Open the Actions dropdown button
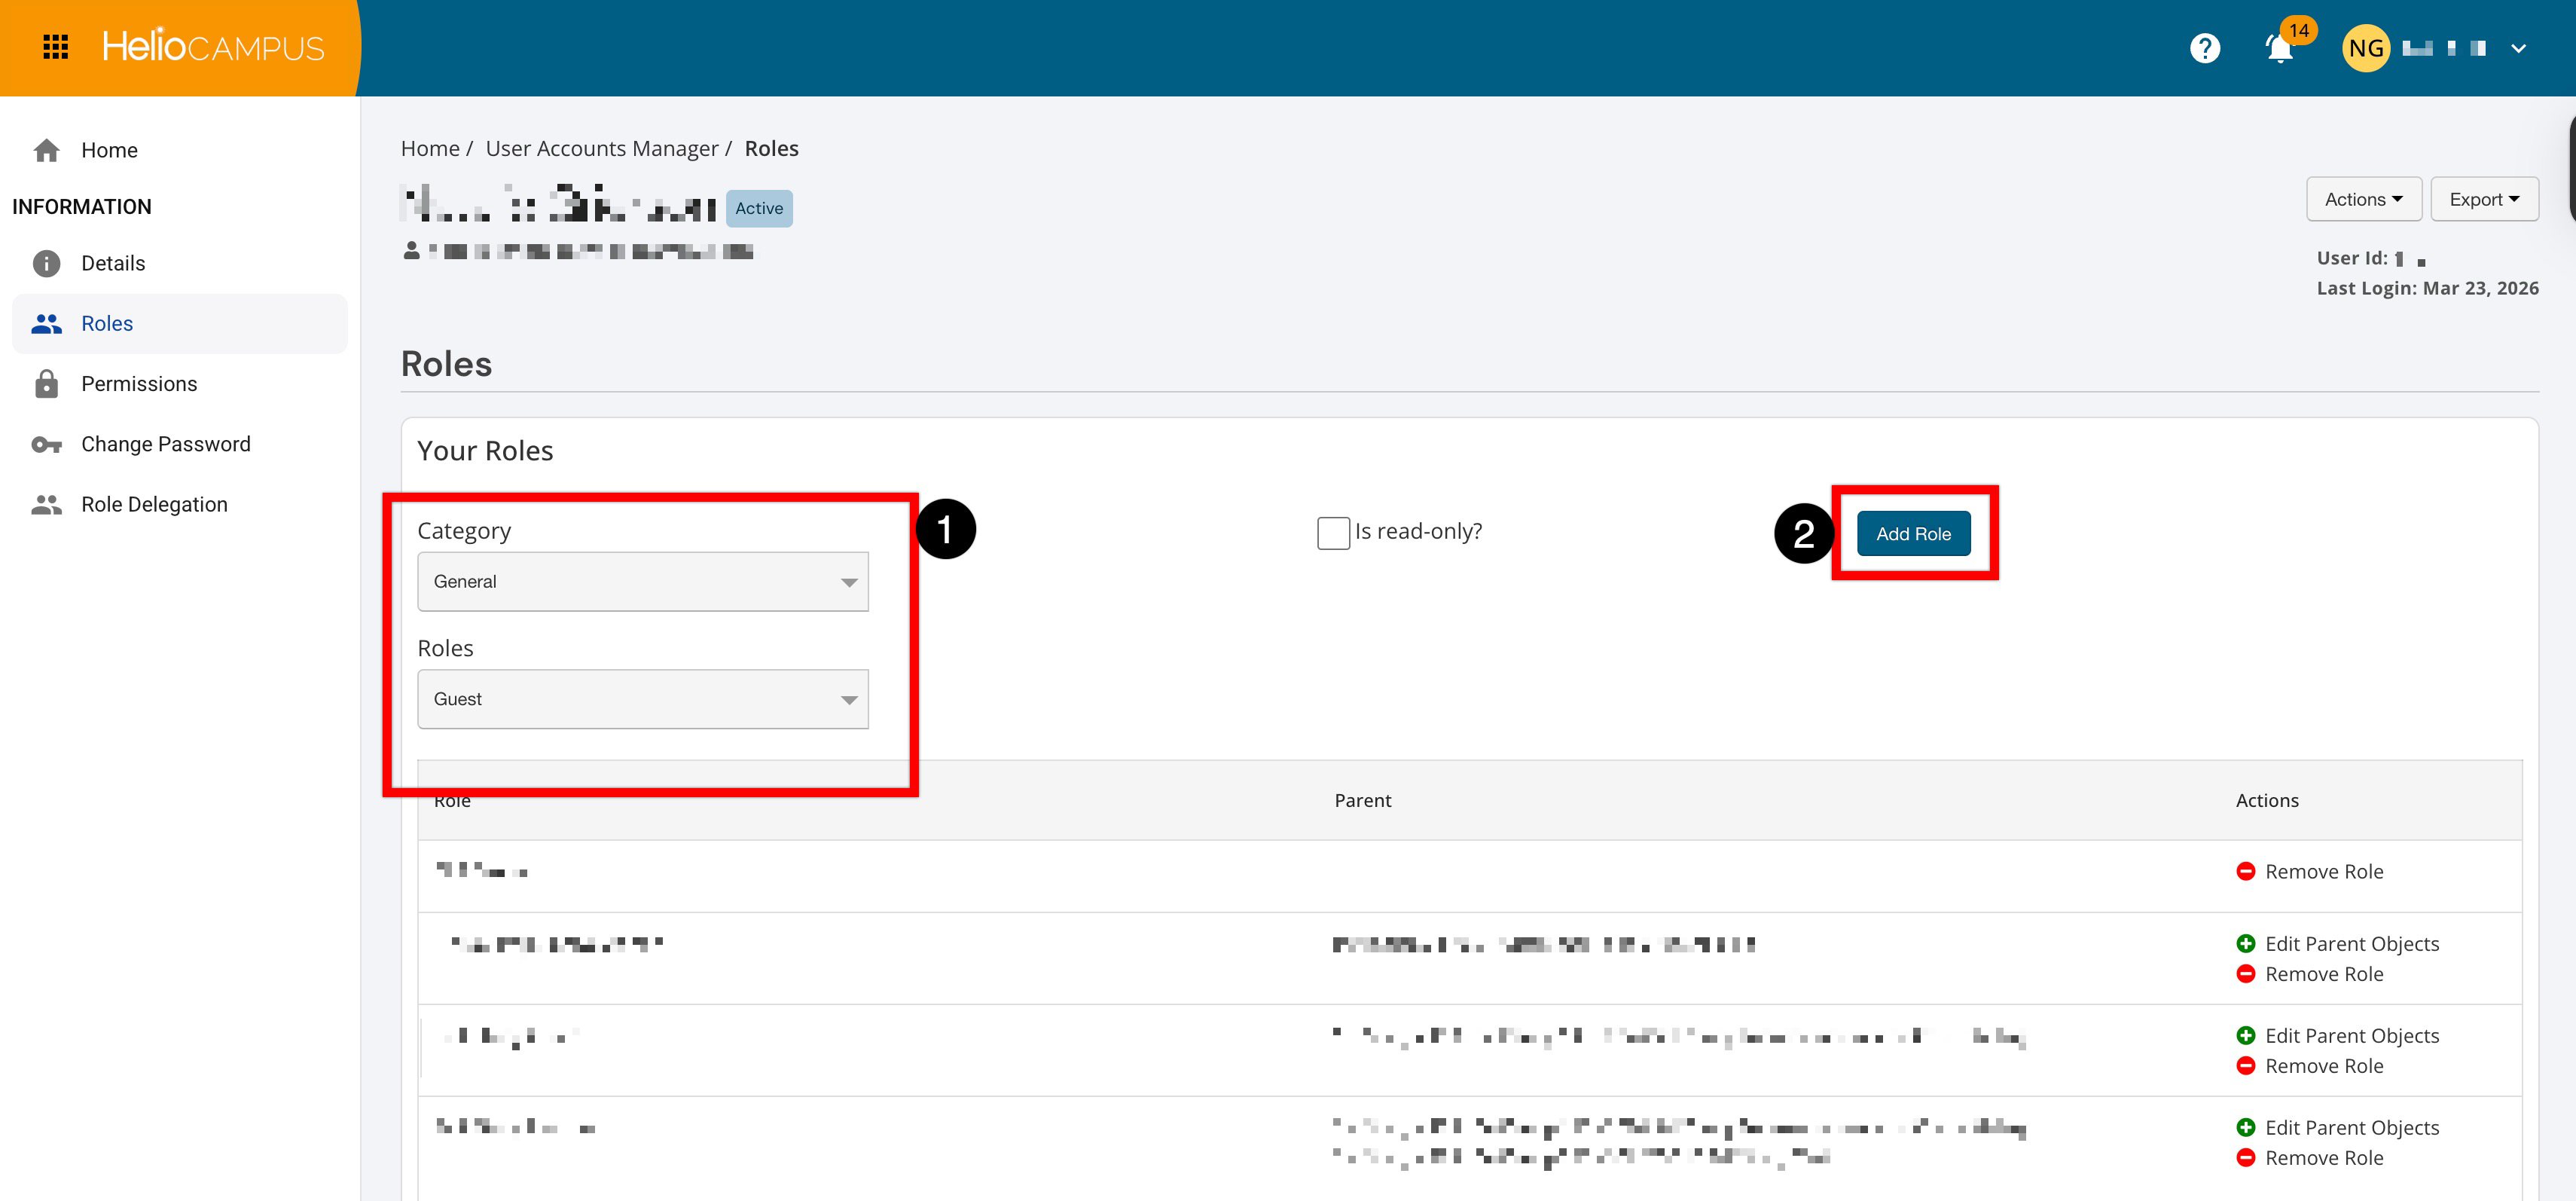The image size is (2576, 1201). point(2363,199)
